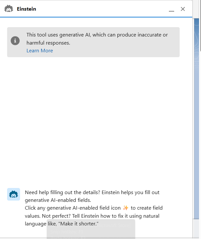The height and width of the screenshot is (239, 201).
Task: Click the Einstein logo icon in header
Action: (9, 9)
